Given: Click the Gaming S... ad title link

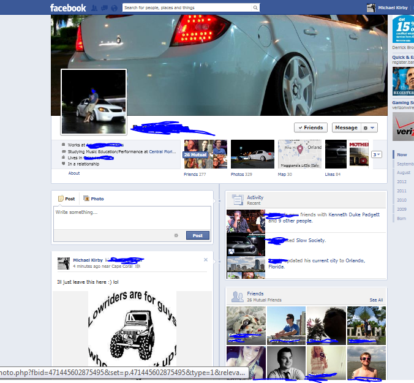Looking at the screenshot, I should (x=403, y=102).
